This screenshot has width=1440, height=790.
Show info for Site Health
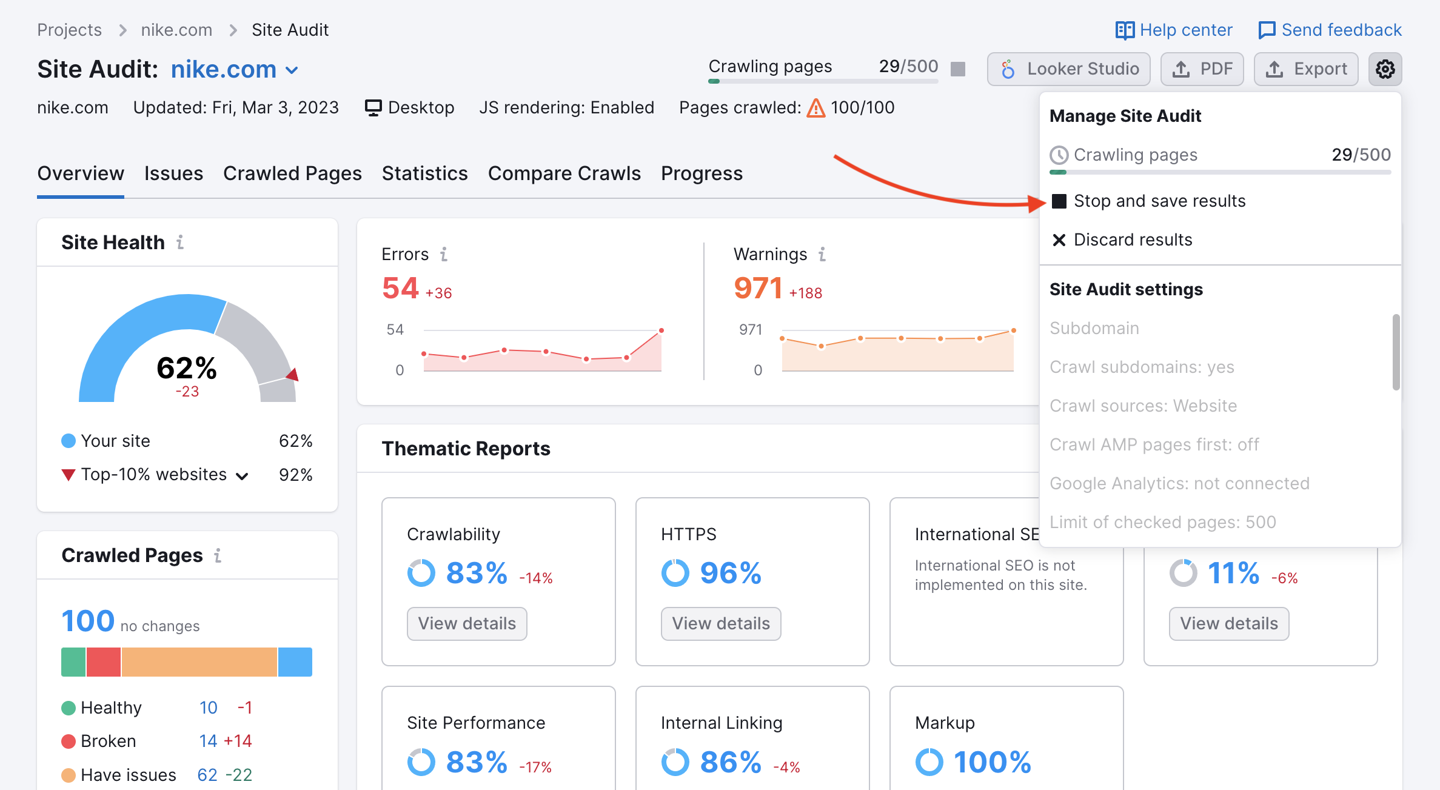click(x=180, y=243)
